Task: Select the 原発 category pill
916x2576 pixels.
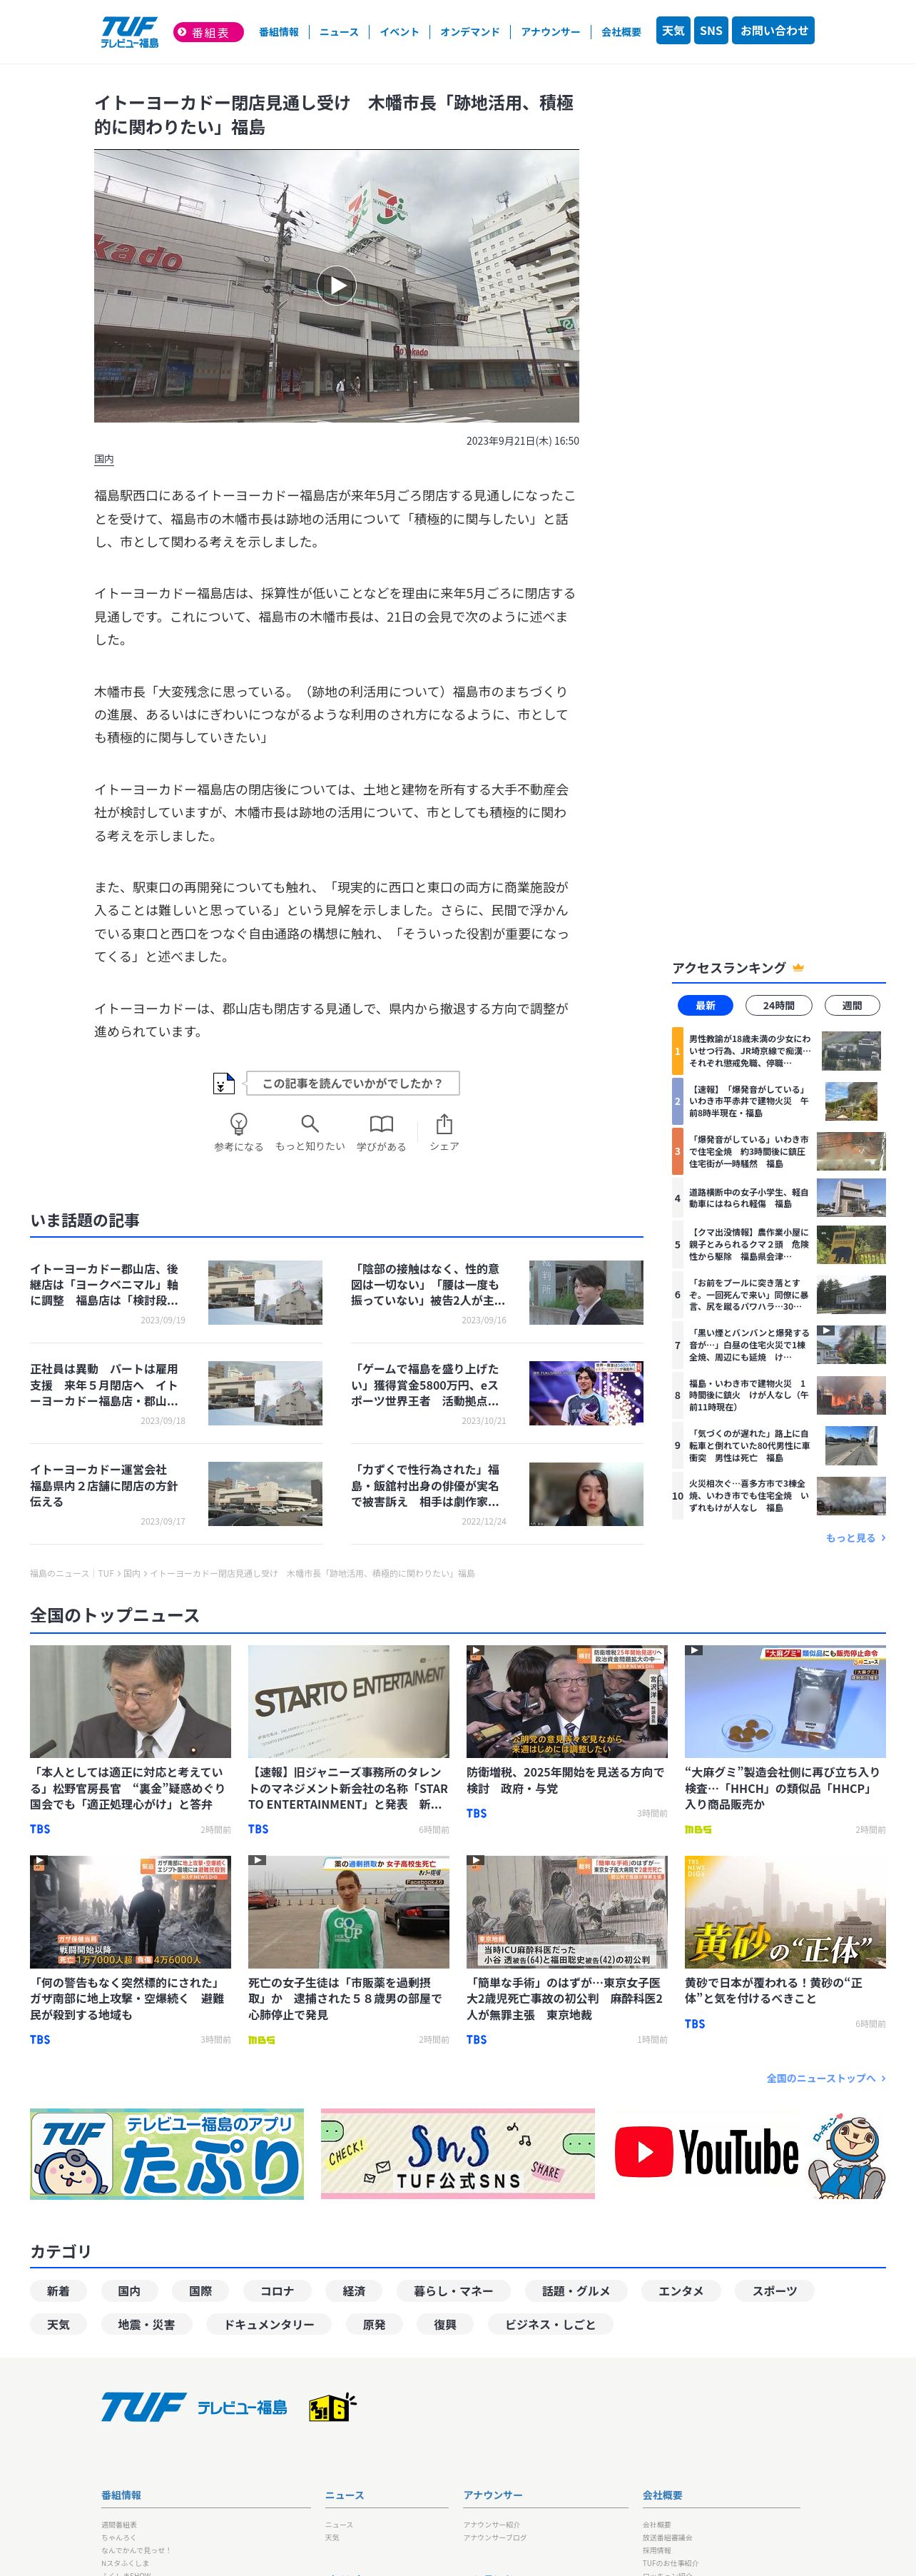Action: [x=374, y=2324]
